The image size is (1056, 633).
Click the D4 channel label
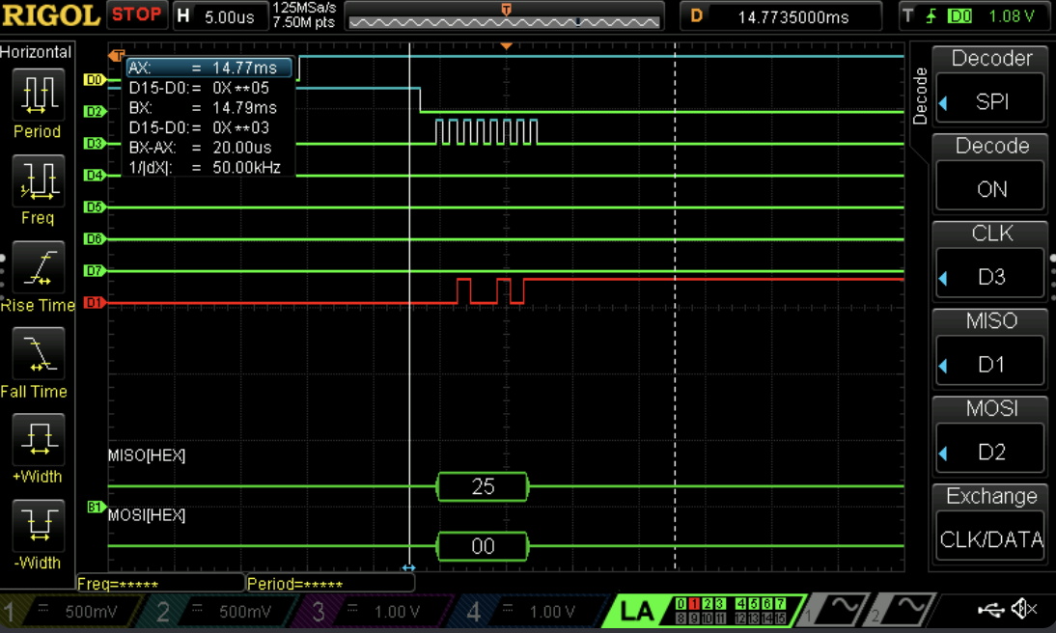pyautogui.click(x=95, y=175)
